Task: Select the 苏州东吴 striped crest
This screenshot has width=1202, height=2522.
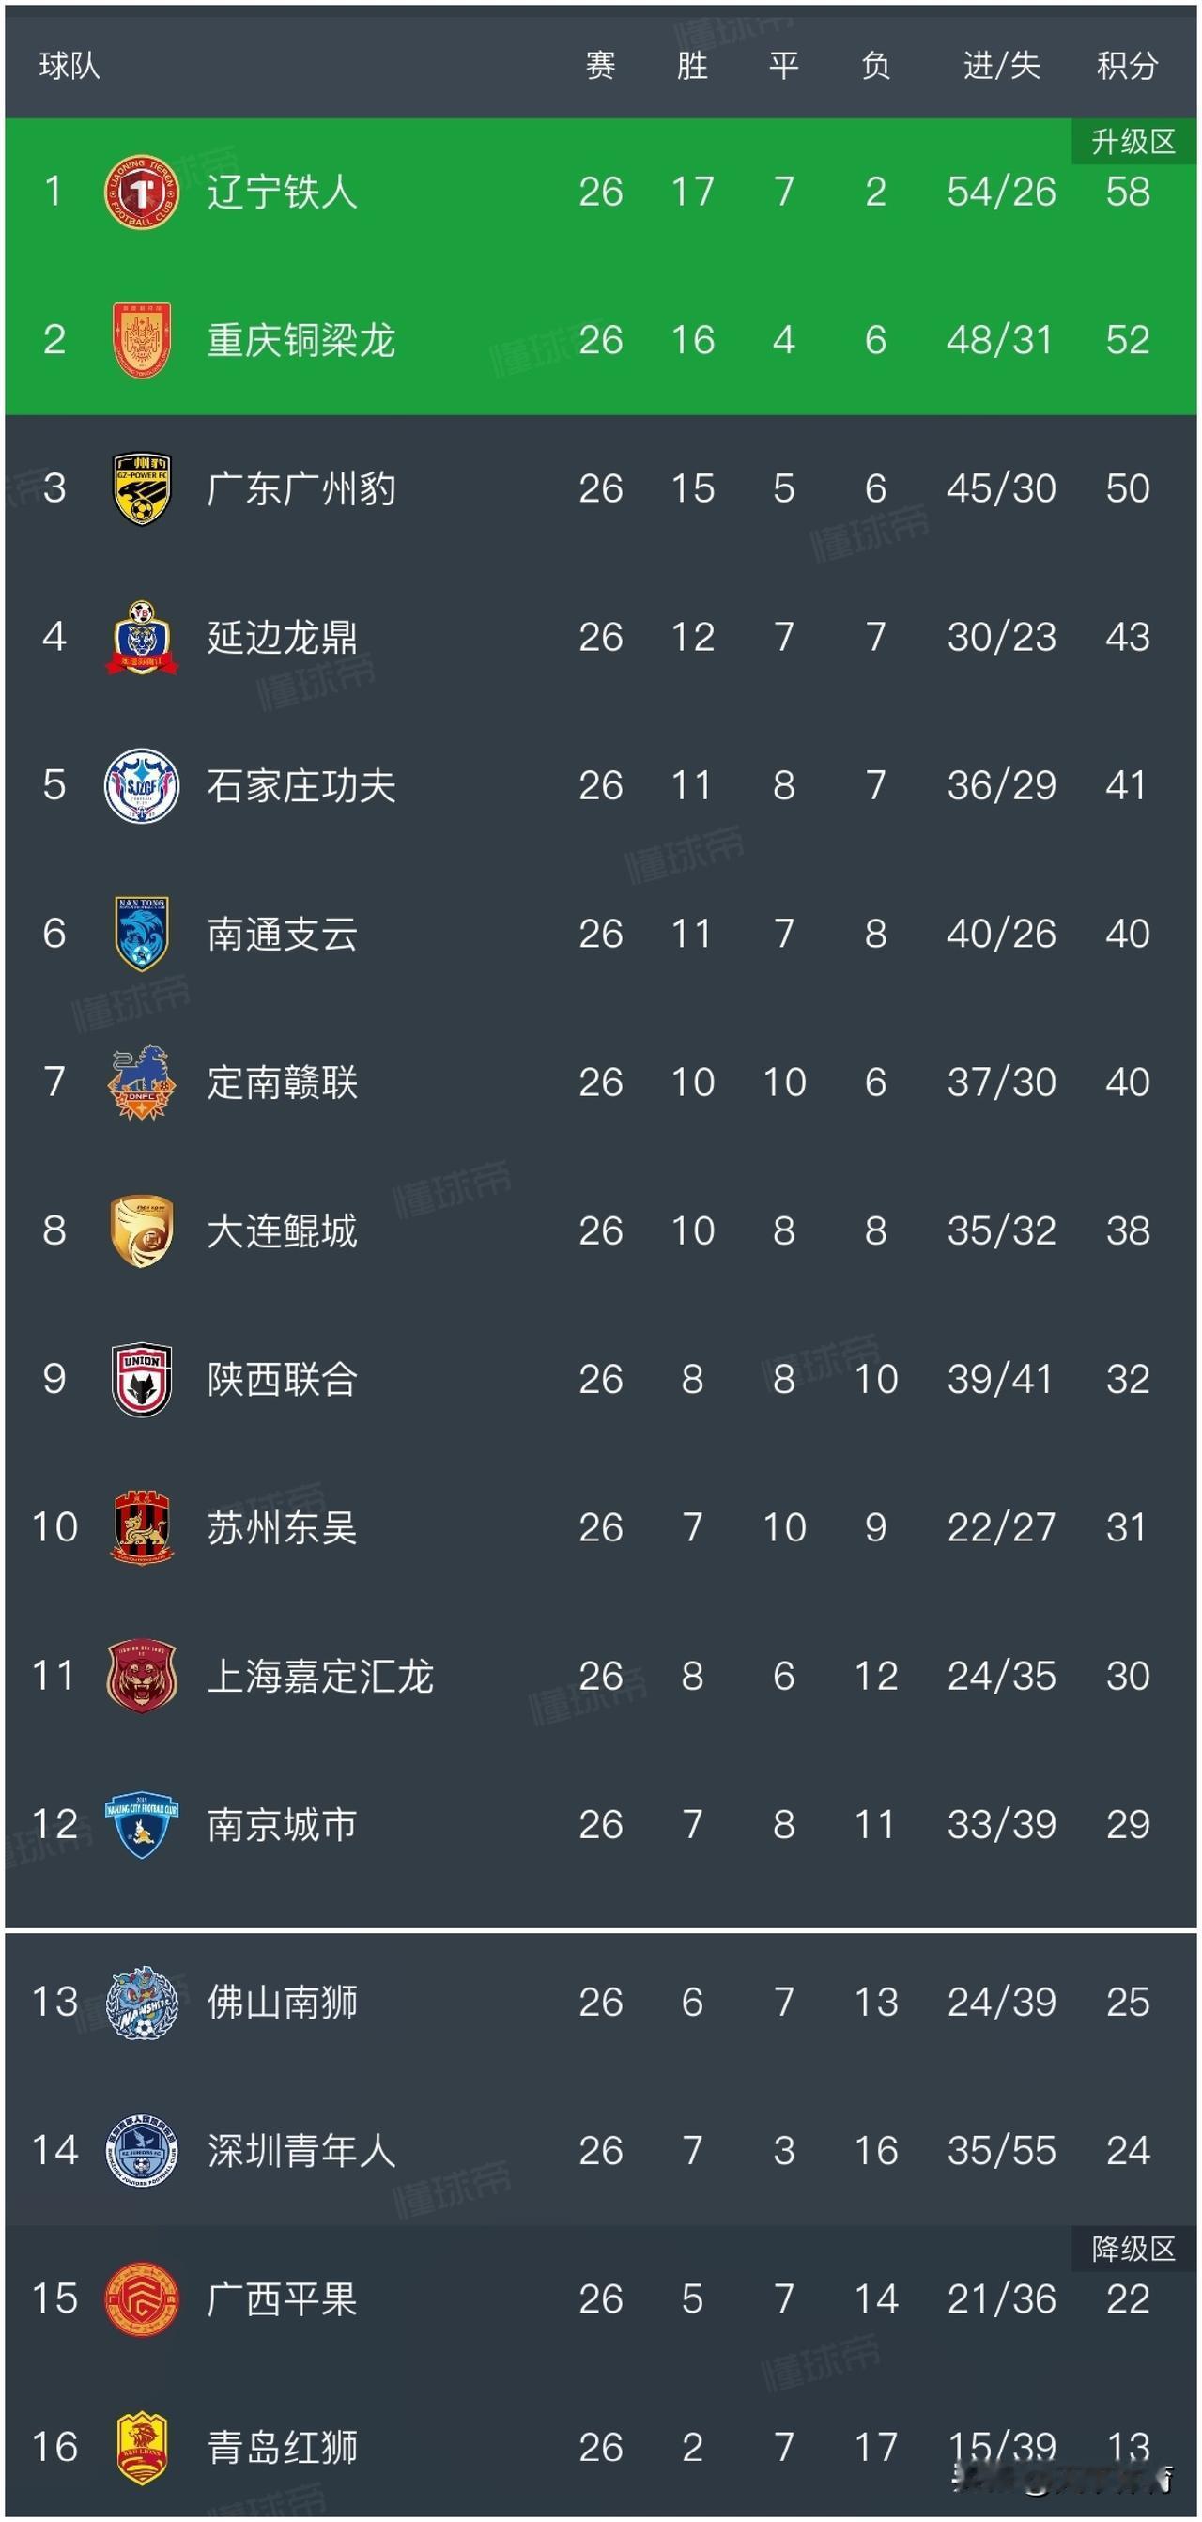Action: click(x=142, y=1527)
